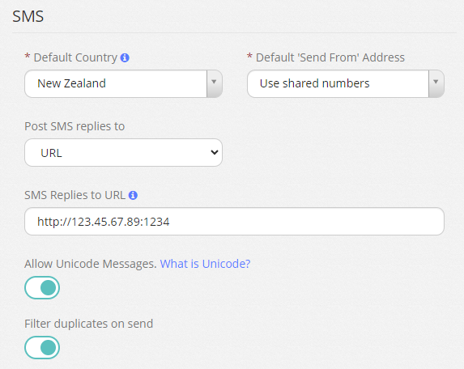This screenshot has width=464, height=369.
Task: Click the URL value in Post SMS replies select
Action: pyautogui.click(x=52, y=153)
